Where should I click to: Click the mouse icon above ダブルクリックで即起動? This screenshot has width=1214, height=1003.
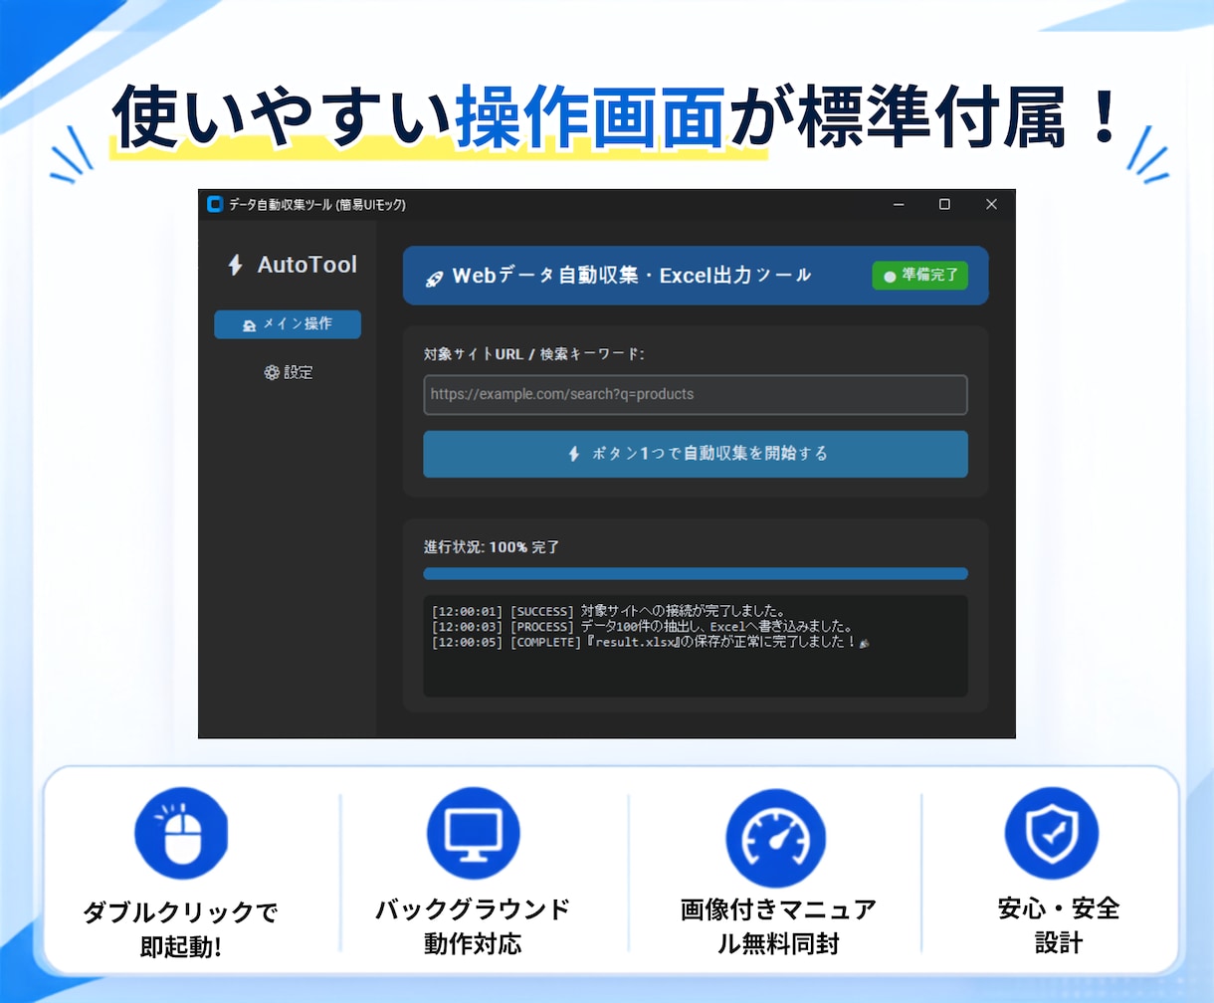click(181, 833)
